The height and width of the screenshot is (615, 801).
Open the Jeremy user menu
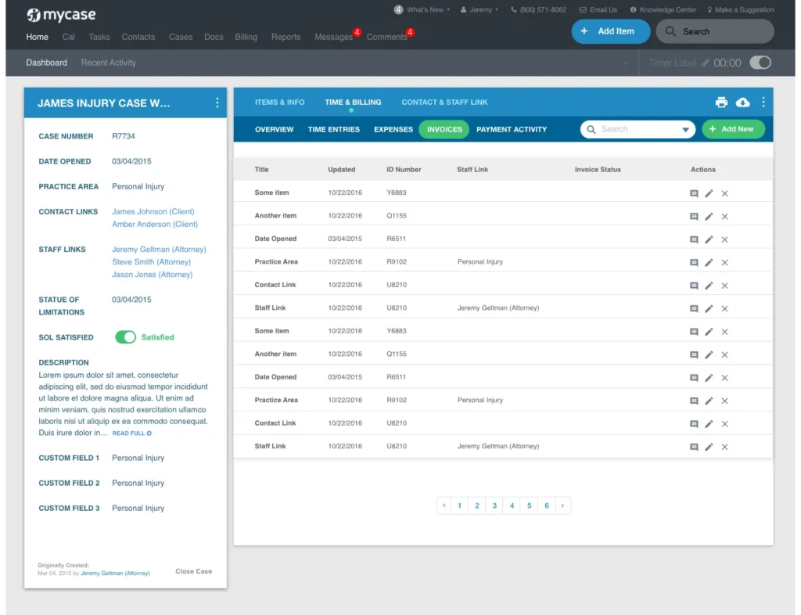pyautogui.click(x=480, y=9)
